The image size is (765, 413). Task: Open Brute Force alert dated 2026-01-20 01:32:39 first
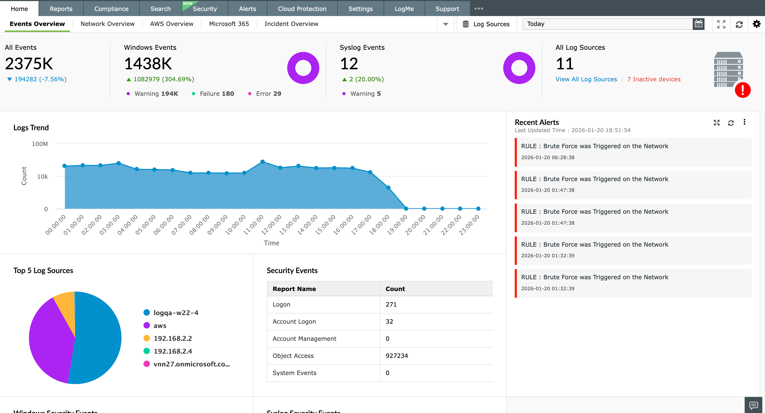coord(633,250)
